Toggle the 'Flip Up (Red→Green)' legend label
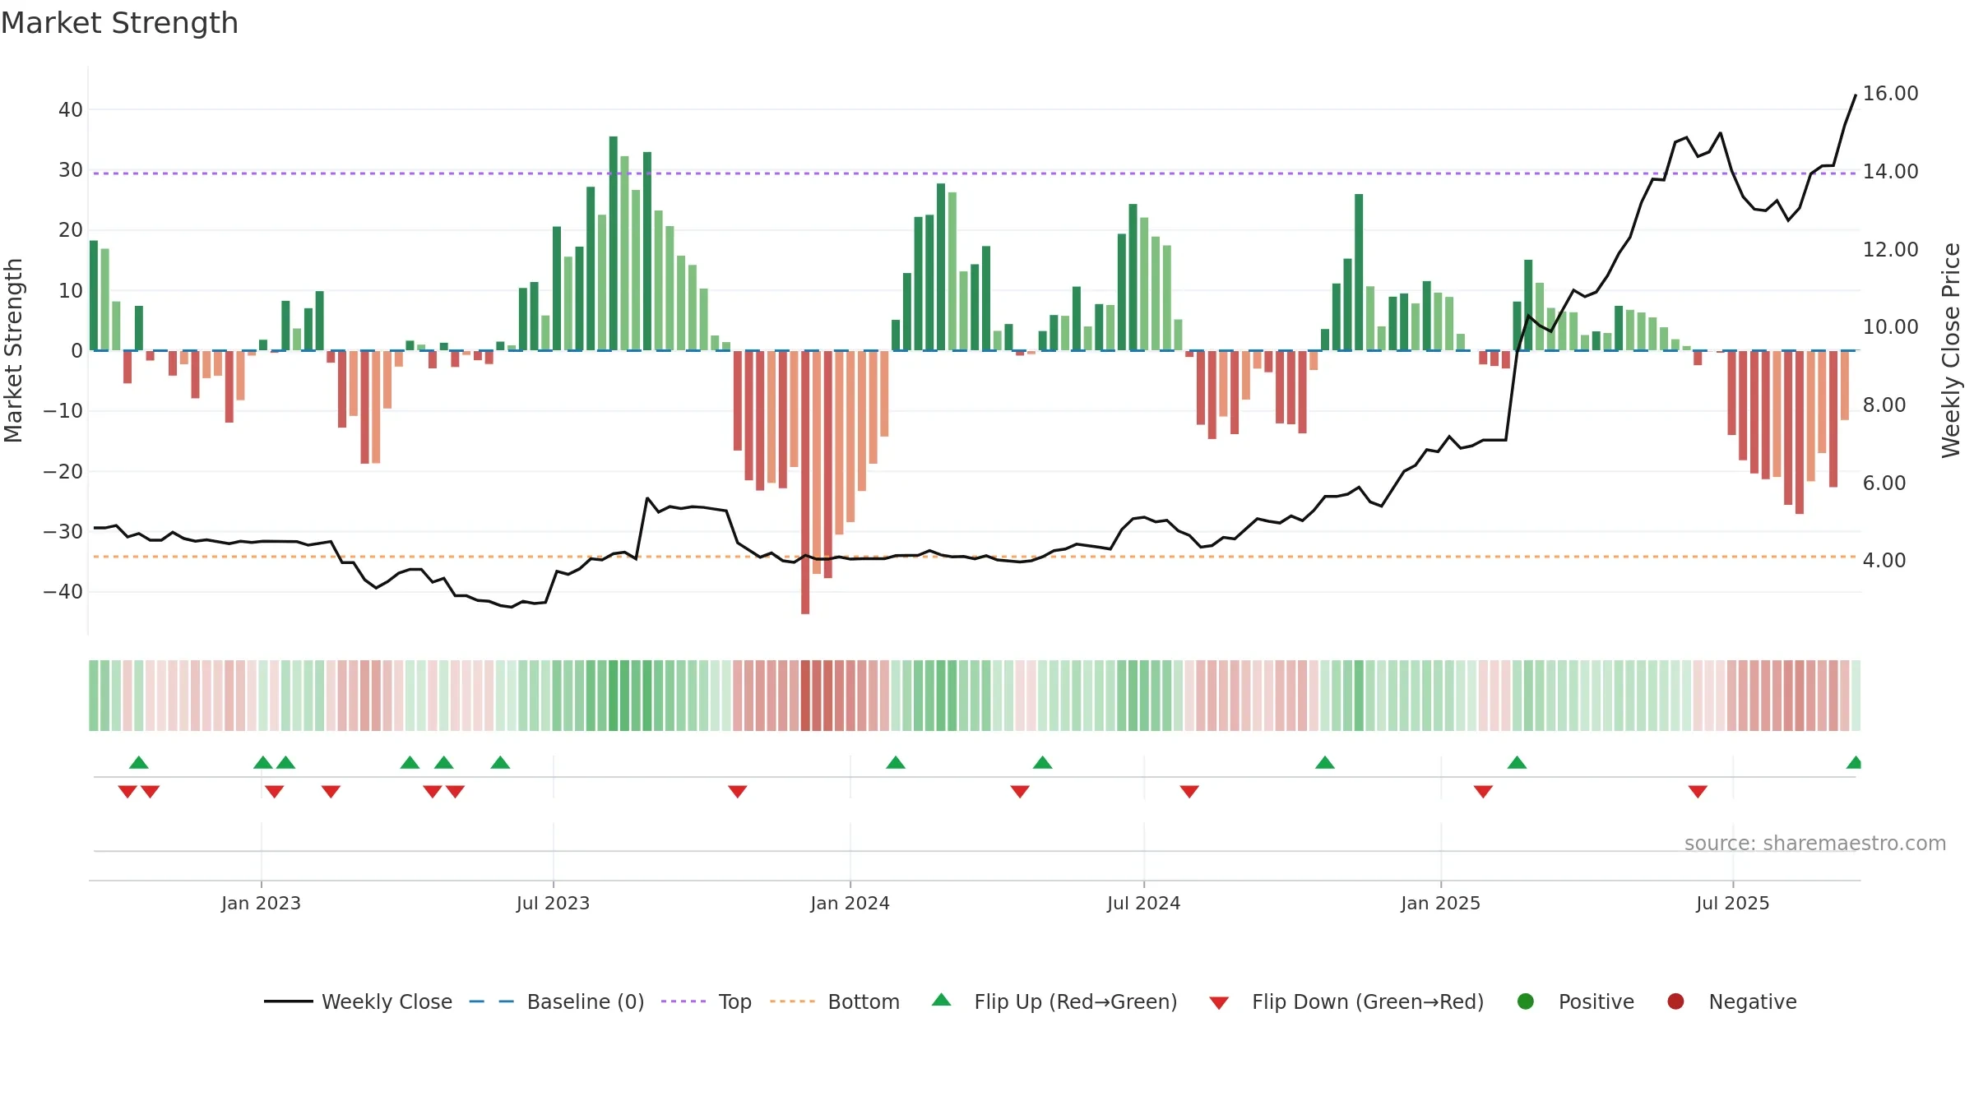This screenshot has height=1110, width=1974. point(1076,1001)
